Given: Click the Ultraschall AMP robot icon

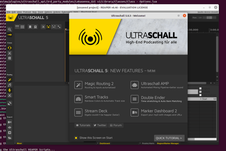Looking at the screenshot, I should [135, 85].
